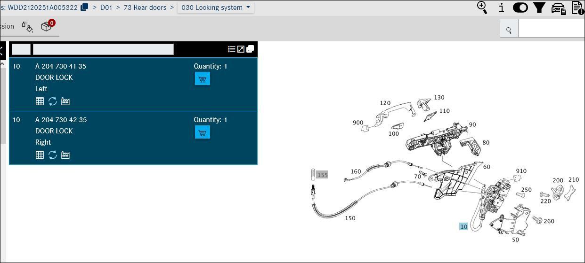
Task: Expand the 030 Locking system dropdown
Action: 215,8
